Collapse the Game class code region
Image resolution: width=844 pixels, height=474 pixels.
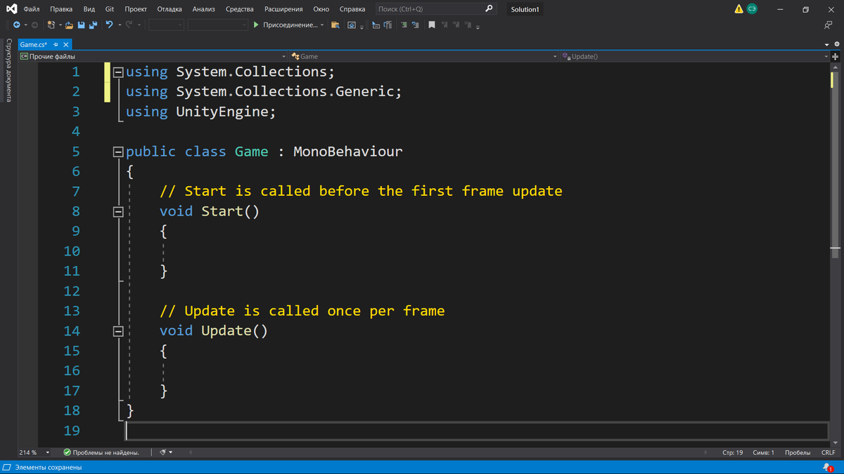(118, 151)
